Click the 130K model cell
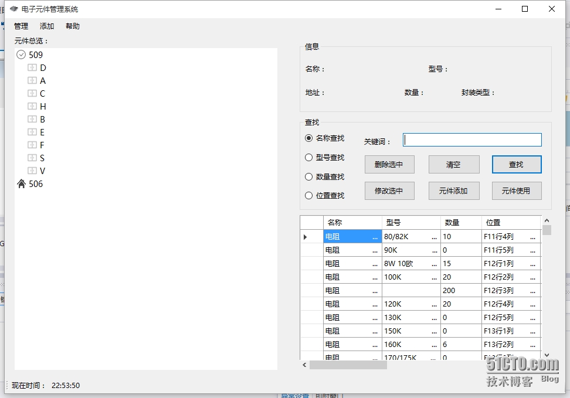 [x=411, y=317]
